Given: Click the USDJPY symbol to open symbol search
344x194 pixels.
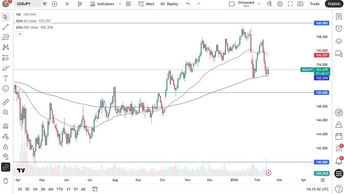Looking at the screenshot, I should point(24,4).
